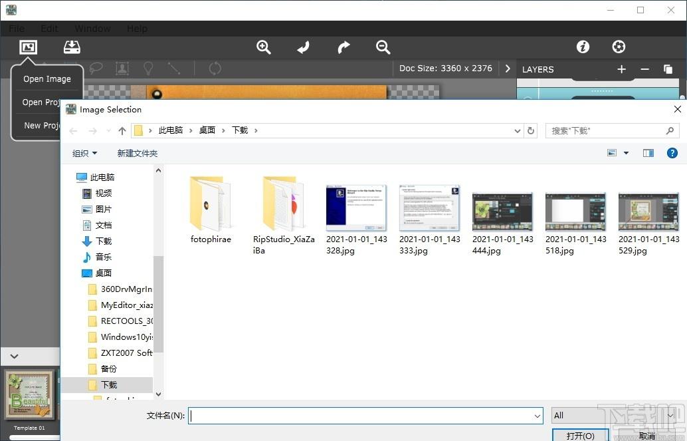Click the Forward arrow in Image Selection dialog
Image resolution: width=687 pixels, height=441 pixels.
92,131
